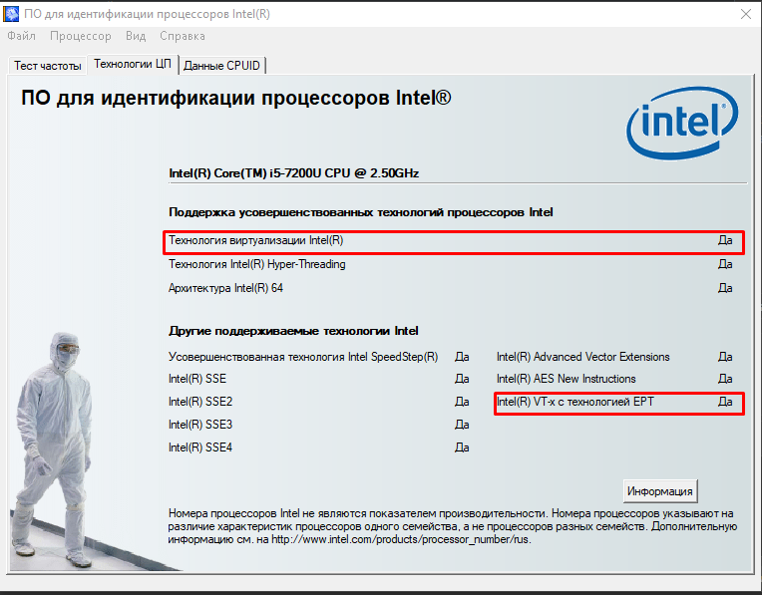
Task: Click the Да value for Intel(R) SSE3
Action: [x=462, y=425]
